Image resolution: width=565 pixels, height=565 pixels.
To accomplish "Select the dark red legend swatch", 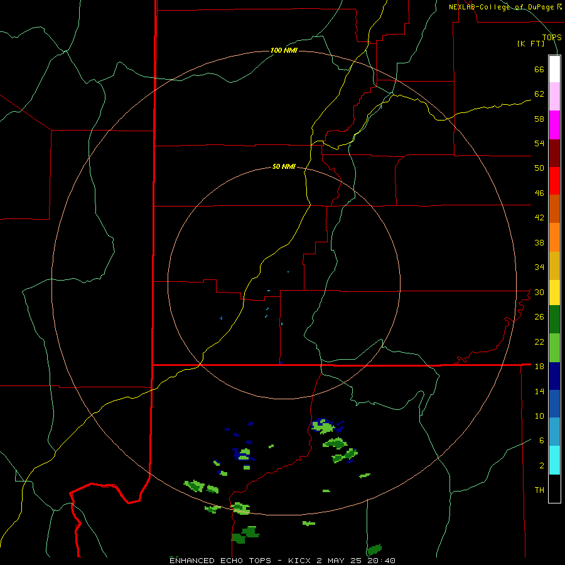I will pyautogui.click(x=554, y=153).
